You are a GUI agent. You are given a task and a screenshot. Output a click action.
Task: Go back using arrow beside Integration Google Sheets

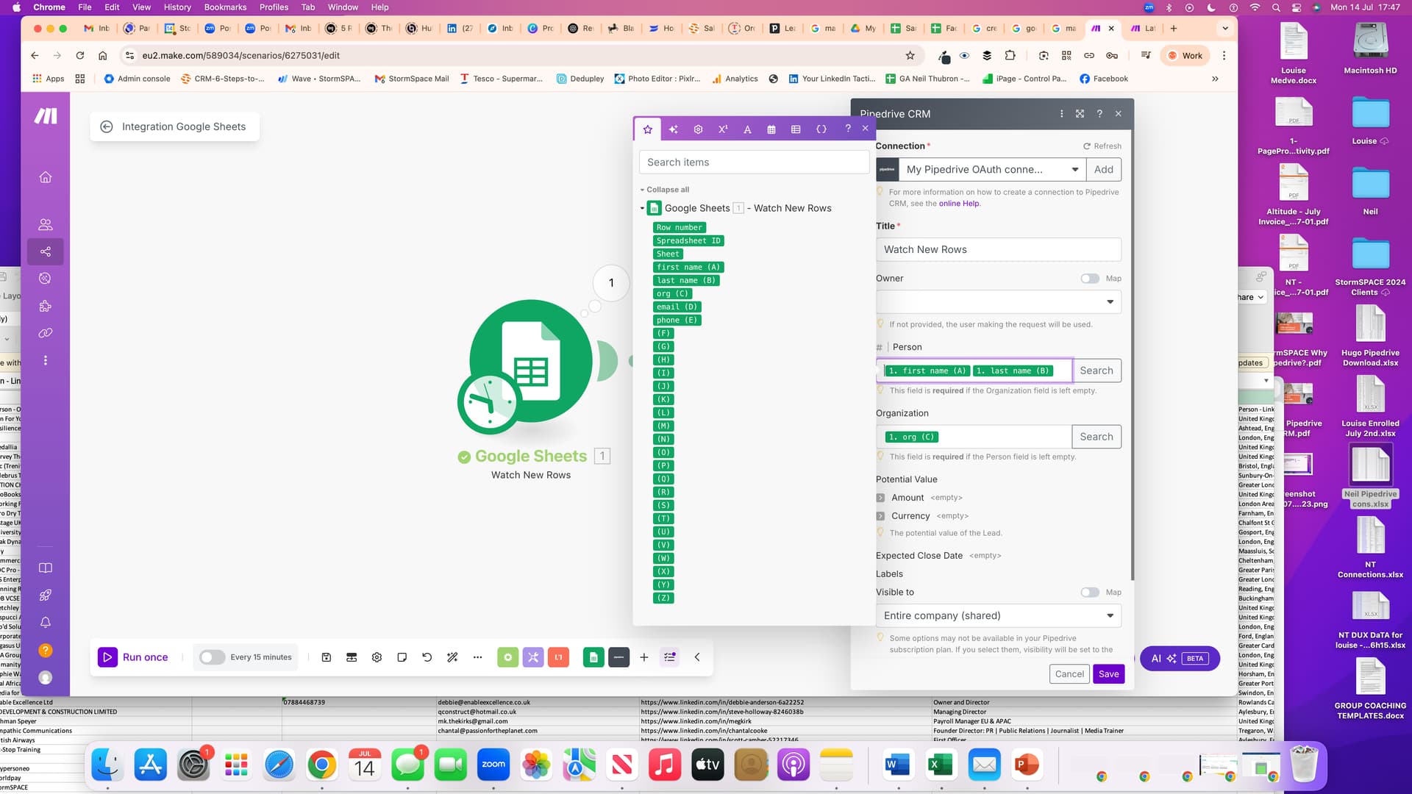(x=107, y=126)
